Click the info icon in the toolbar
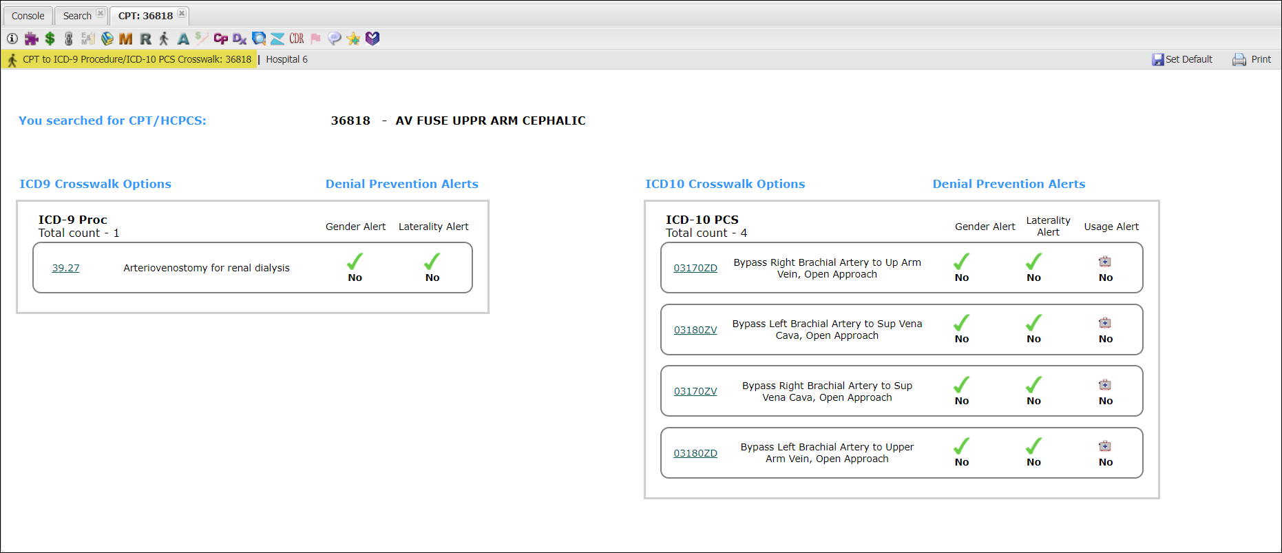 [12, 39]
